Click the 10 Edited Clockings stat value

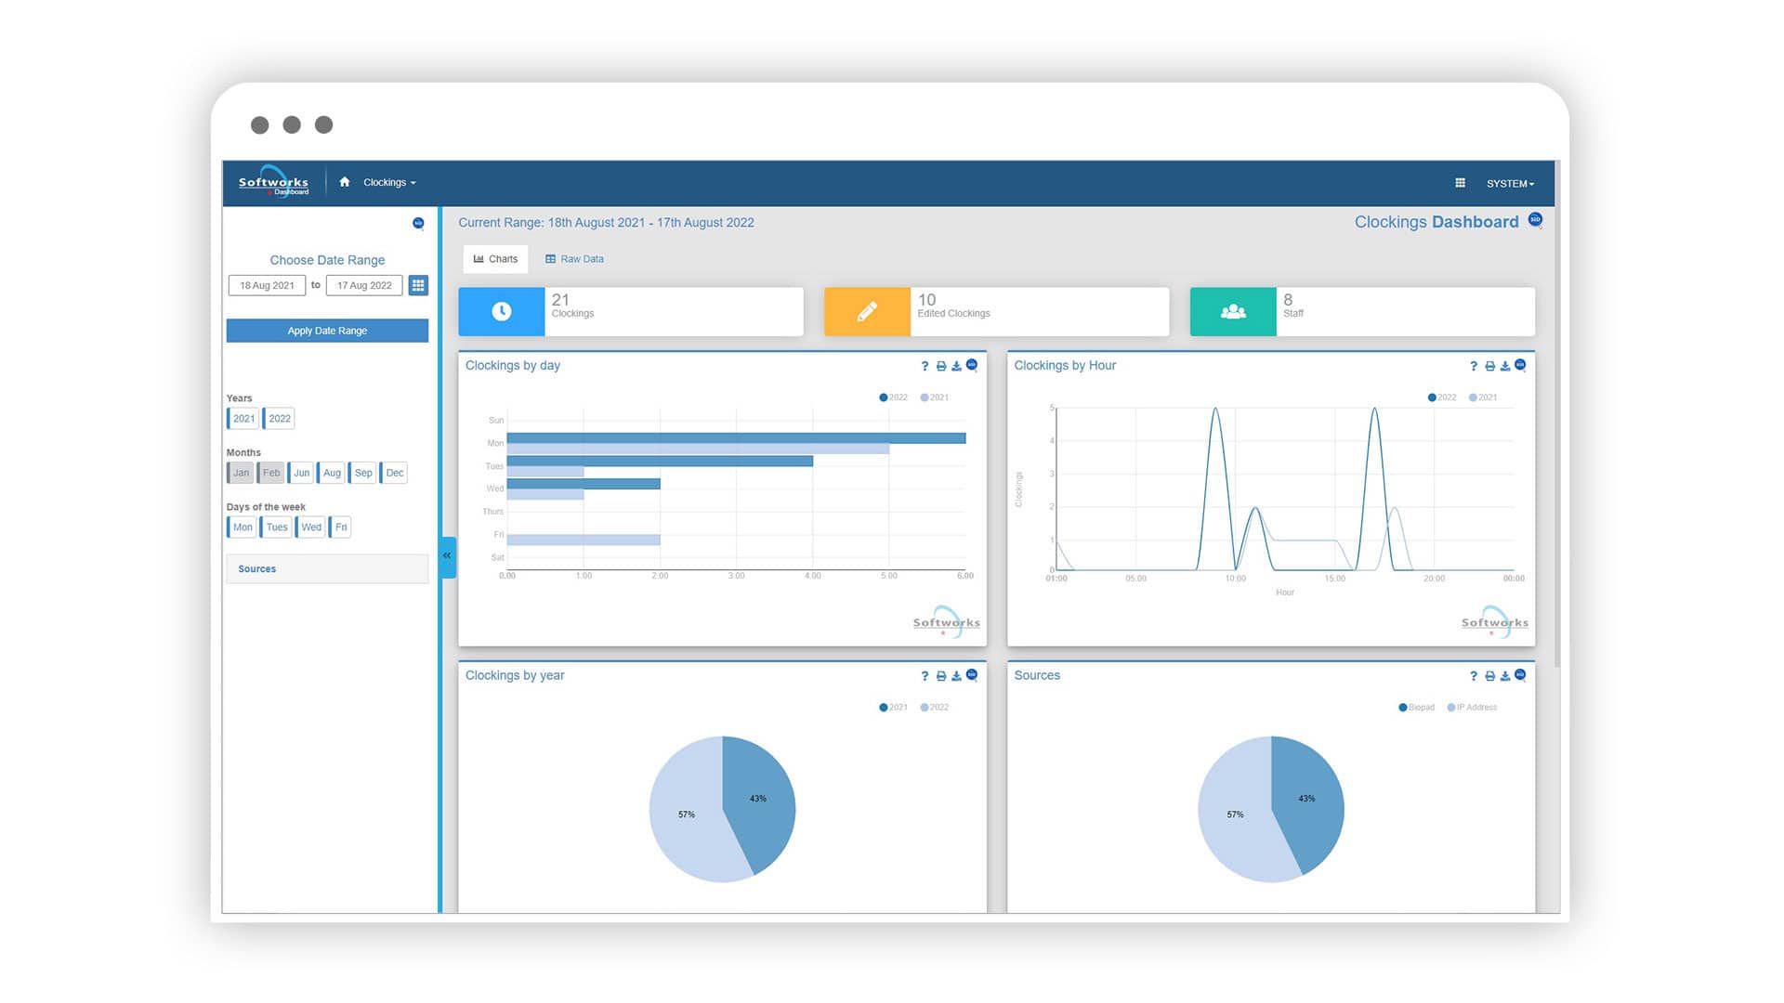(x=926, y=300)
